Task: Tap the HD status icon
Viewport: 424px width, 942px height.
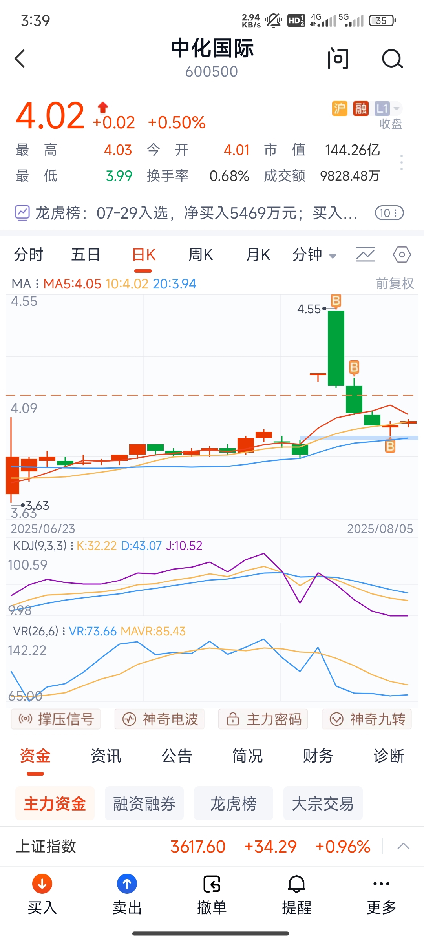Action: pyautogui.click(x=296, y=20)
